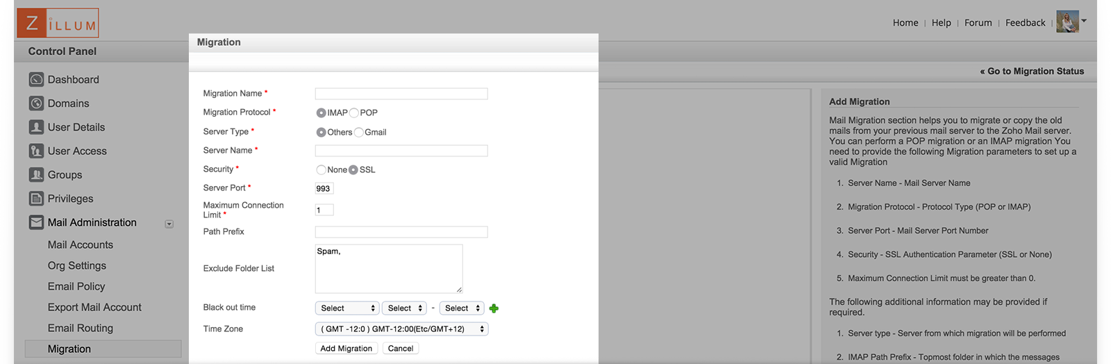Add a black out time with the green plus

pyautogui.click(x=494, y=308)
